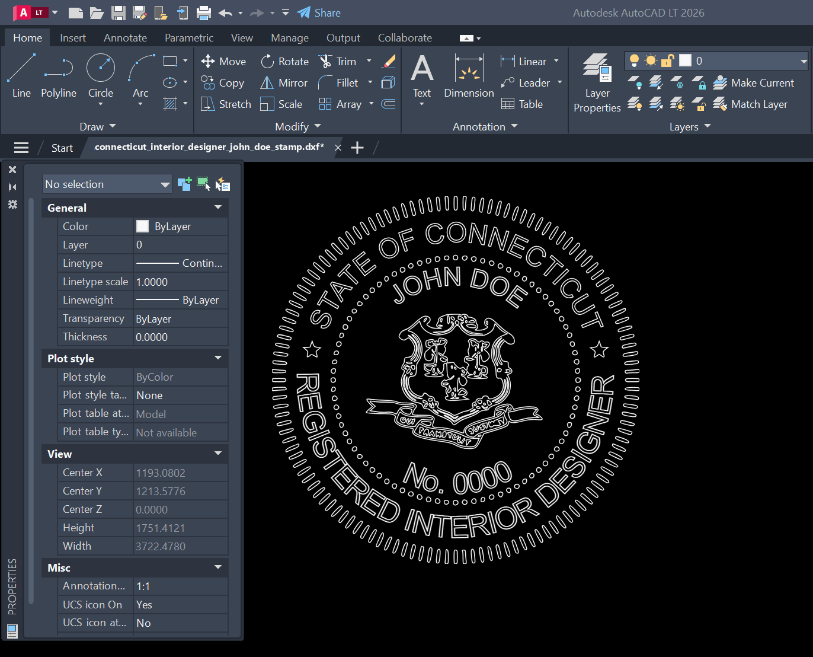Toggle layer 0 on/off lightbulb
This screenshot has width=813, height=657.
pos(634,60)
